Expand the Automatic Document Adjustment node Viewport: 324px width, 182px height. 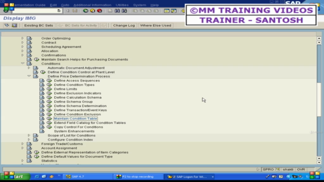(29, 68)
